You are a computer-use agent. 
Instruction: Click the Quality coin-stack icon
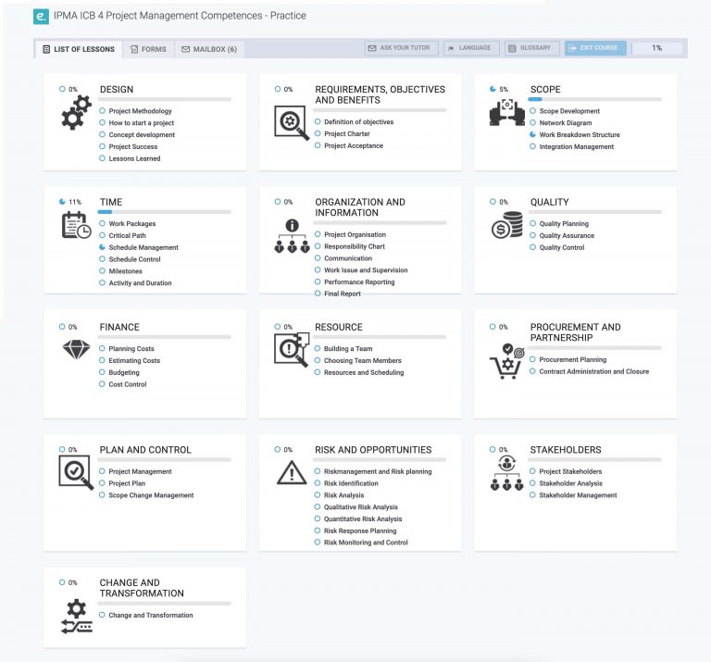click(507, 225)
